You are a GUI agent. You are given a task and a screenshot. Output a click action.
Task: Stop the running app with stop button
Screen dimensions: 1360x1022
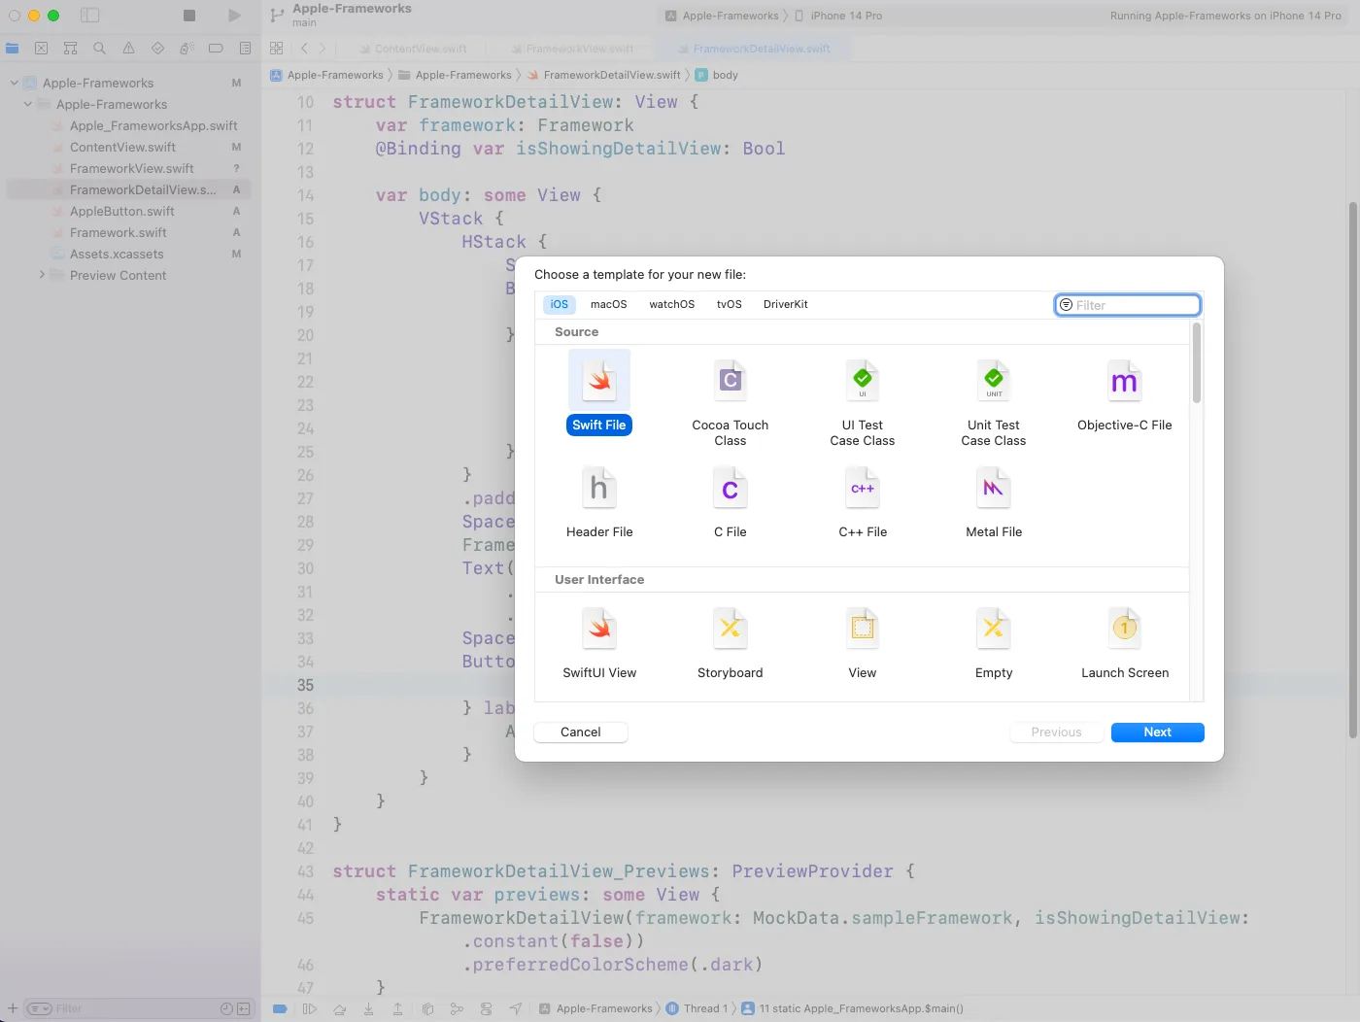tap(189, 16)
